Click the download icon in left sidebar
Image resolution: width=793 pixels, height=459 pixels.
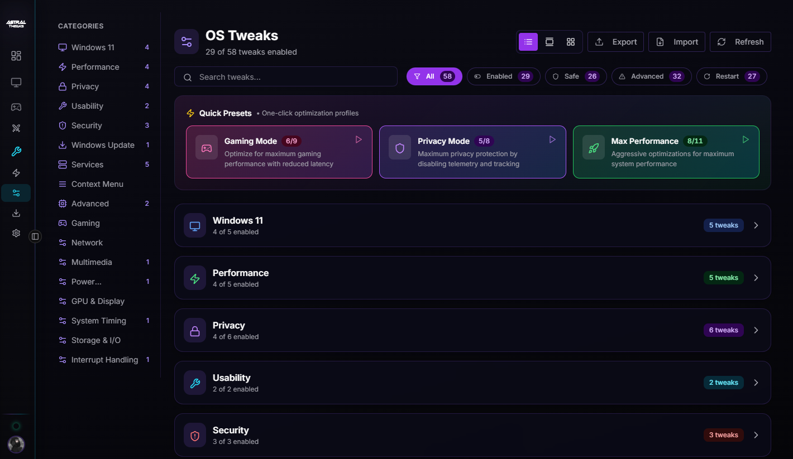point(16,213)
